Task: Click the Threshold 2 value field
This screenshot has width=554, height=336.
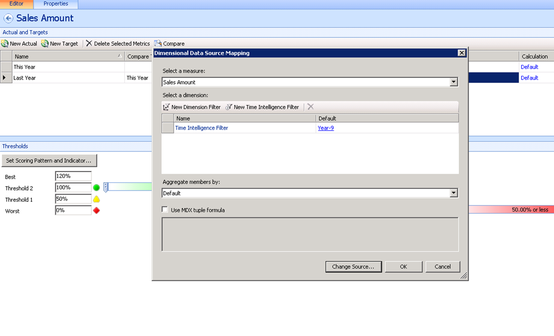Action: (73, 188)
